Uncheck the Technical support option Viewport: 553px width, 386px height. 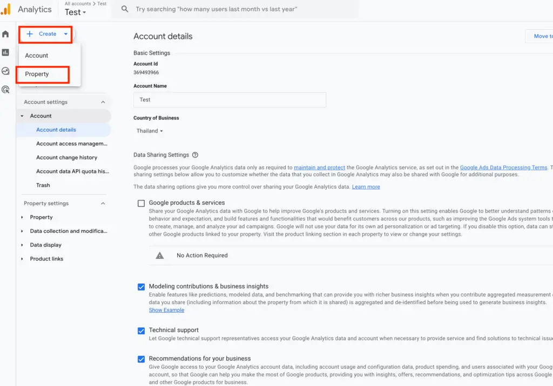pyautogui.click(x=141, y=330)
